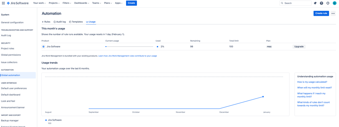Click the 2% used value
339x127 pixels.
pos(162,46)
